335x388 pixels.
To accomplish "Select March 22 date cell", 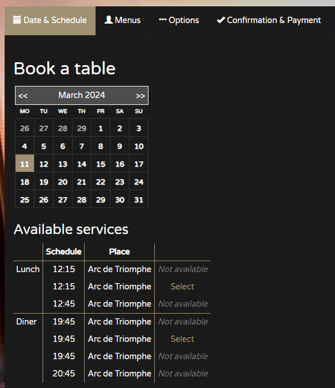I will point(101,182).
